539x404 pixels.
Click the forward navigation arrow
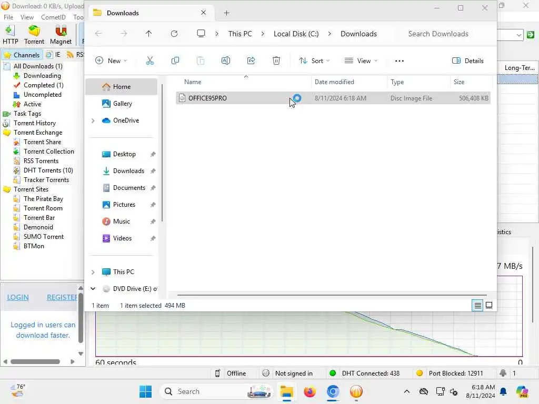pyautogui.click(x=124, y=34)
